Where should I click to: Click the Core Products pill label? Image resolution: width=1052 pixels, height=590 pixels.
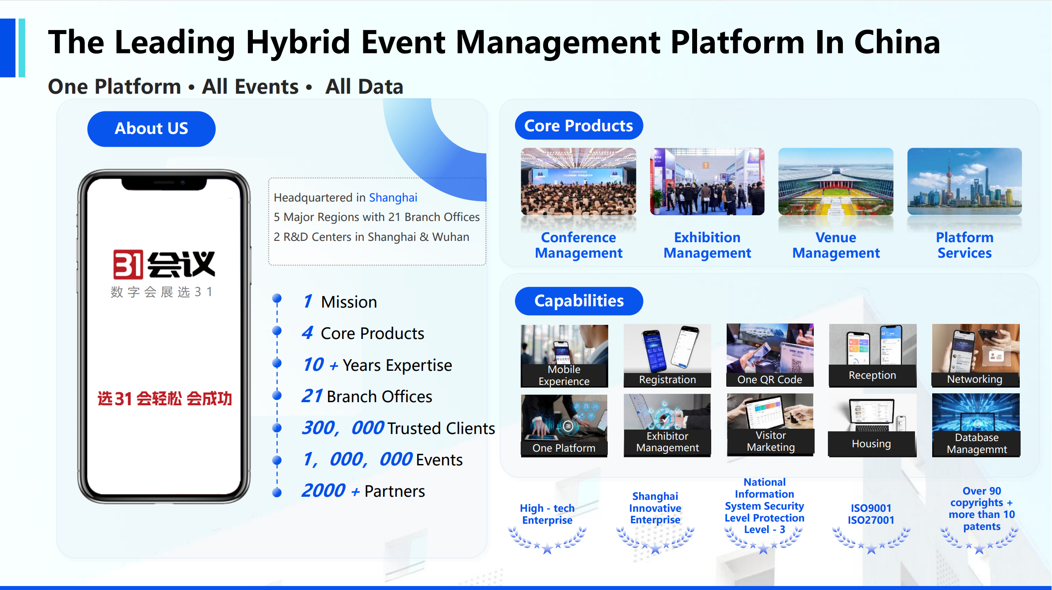pyautogui.click(x=578, y=126)
